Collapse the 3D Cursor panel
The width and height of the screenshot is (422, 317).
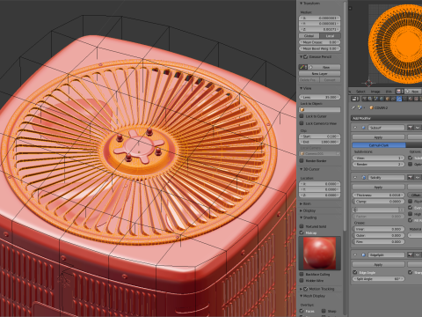302,169
